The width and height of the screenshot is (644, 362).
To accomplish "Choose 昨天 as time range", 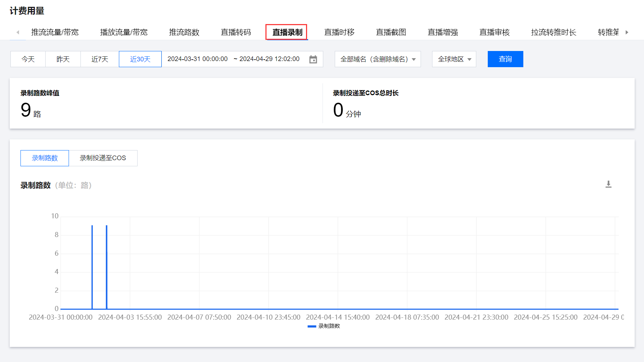I will tap(63, 59).
